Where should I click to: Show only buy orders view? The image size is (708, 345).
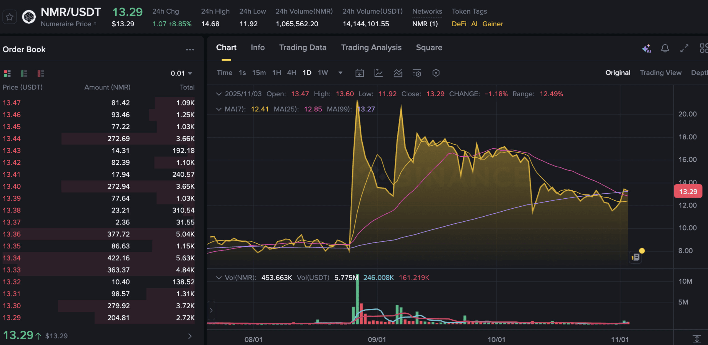(24, 73)
